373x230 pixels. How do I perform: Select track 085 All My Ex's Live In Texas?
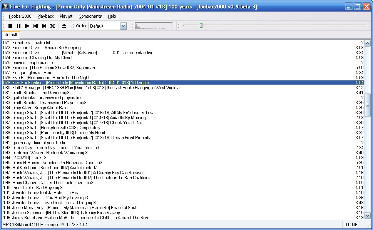(x=183, y=113)
